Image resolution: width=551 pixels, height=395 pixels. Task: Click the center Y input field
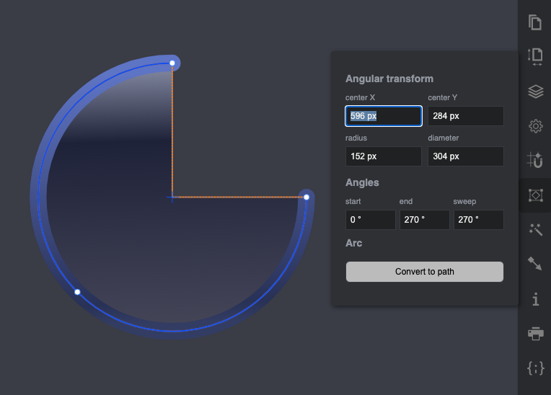(x=465, y=116)
